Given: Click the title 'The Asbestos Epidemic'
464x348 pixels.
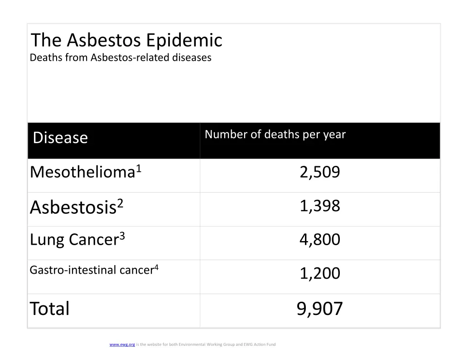Looking at the screenshot, I should coord(126,40).
